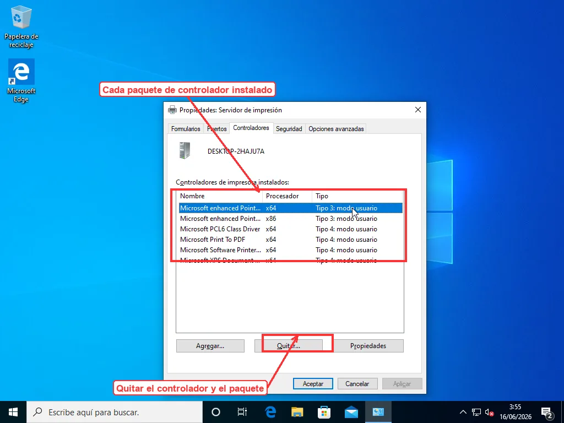This screenshot has height=423, width=564.
Task: Click the Cortana circle icon on taskbar
Action: pyautogui.click(x=216, y=412)
